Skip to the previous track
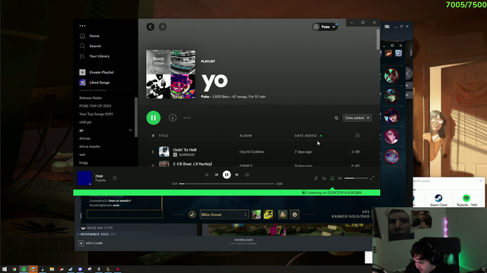487x273 pixels. coord(216,175)
